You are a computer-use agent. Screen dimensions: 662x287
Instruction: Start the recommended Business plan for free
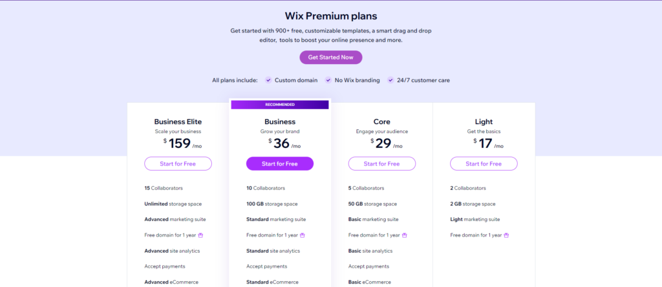click(279, 164)
